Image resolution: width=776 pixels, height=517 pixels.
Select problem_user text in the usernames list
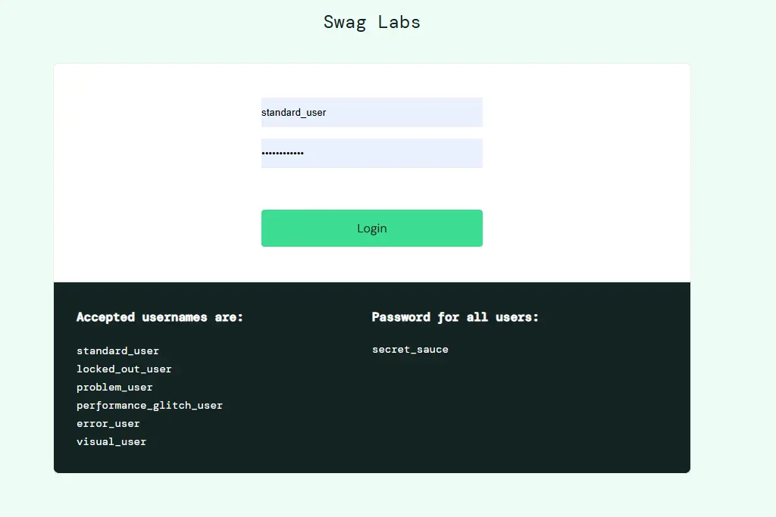pyautogui.click(x=114, y=388)
